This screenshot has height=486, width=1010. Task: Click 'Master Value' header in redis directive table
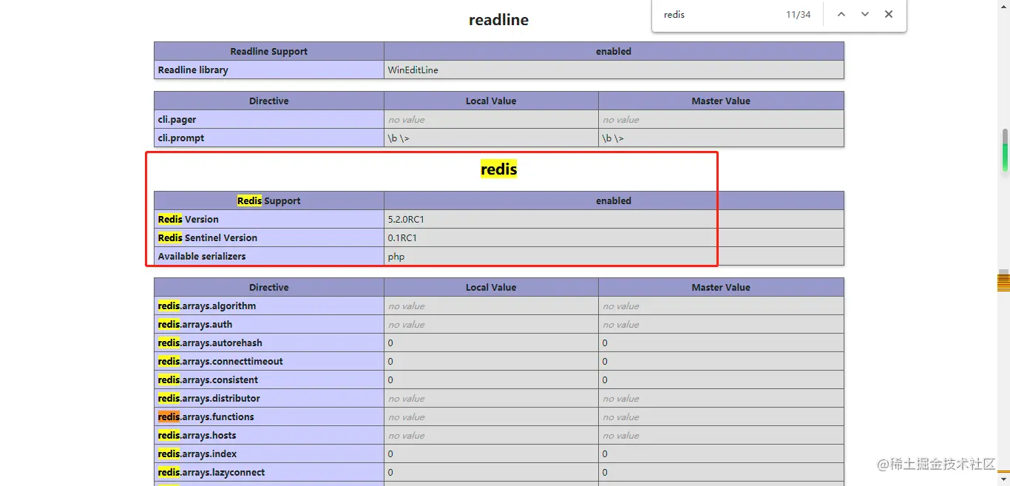pos(721,288)
